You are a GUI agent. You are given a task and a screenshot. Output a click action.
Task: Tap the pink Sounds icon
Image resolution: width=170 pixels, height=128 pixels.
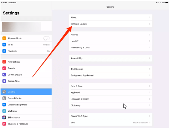(x=4, y=68)
